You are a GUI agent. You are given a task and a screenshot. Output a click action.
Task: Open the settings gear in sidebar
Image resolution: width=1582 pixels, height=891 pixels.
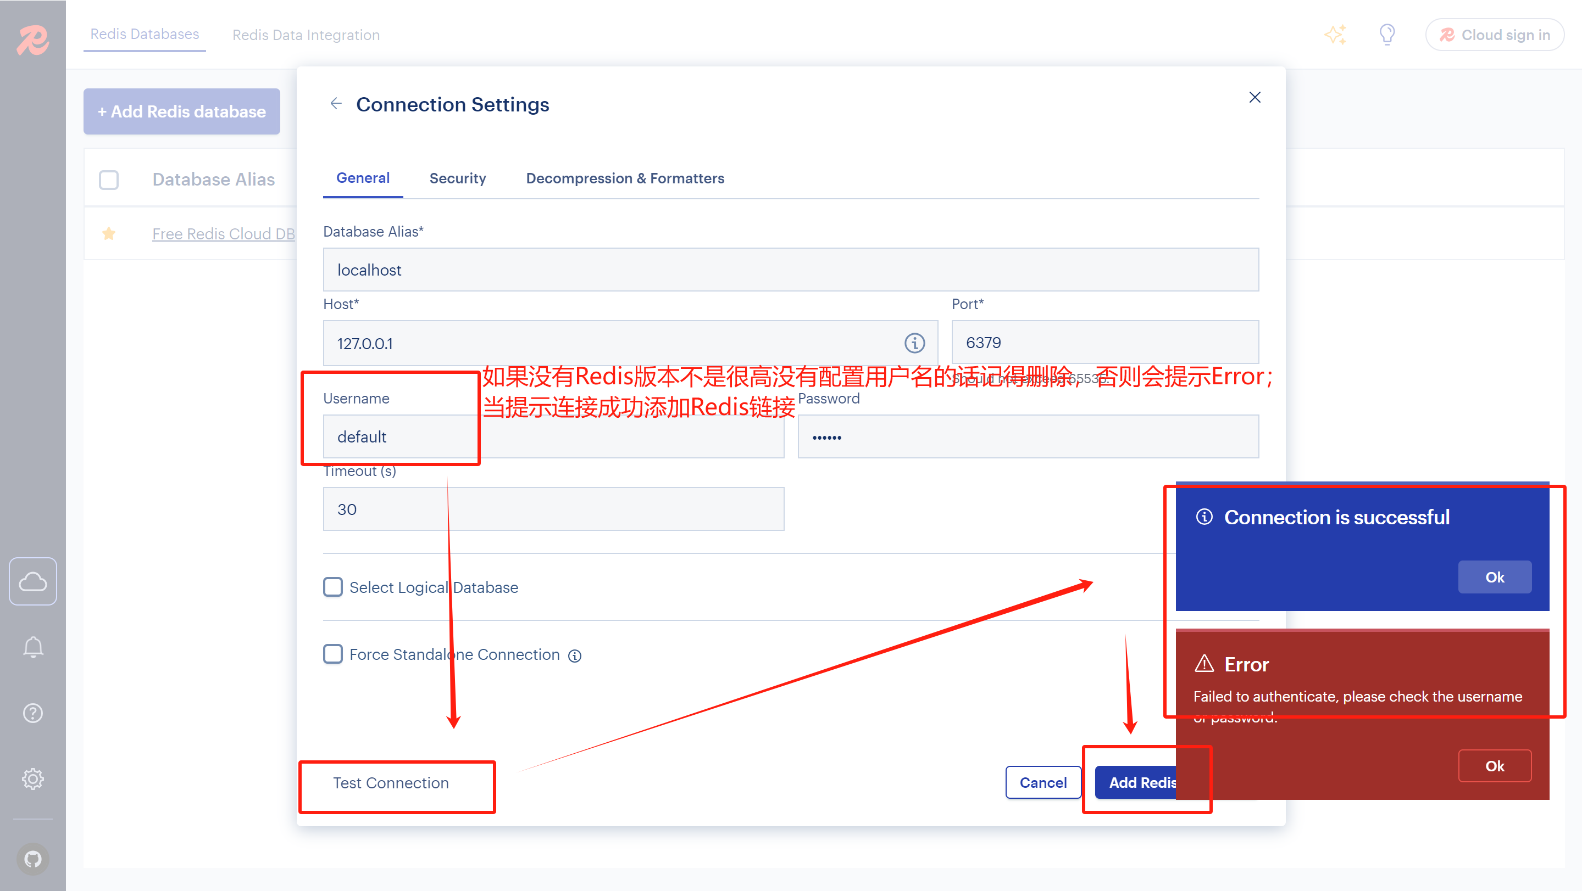pos(32,778)
